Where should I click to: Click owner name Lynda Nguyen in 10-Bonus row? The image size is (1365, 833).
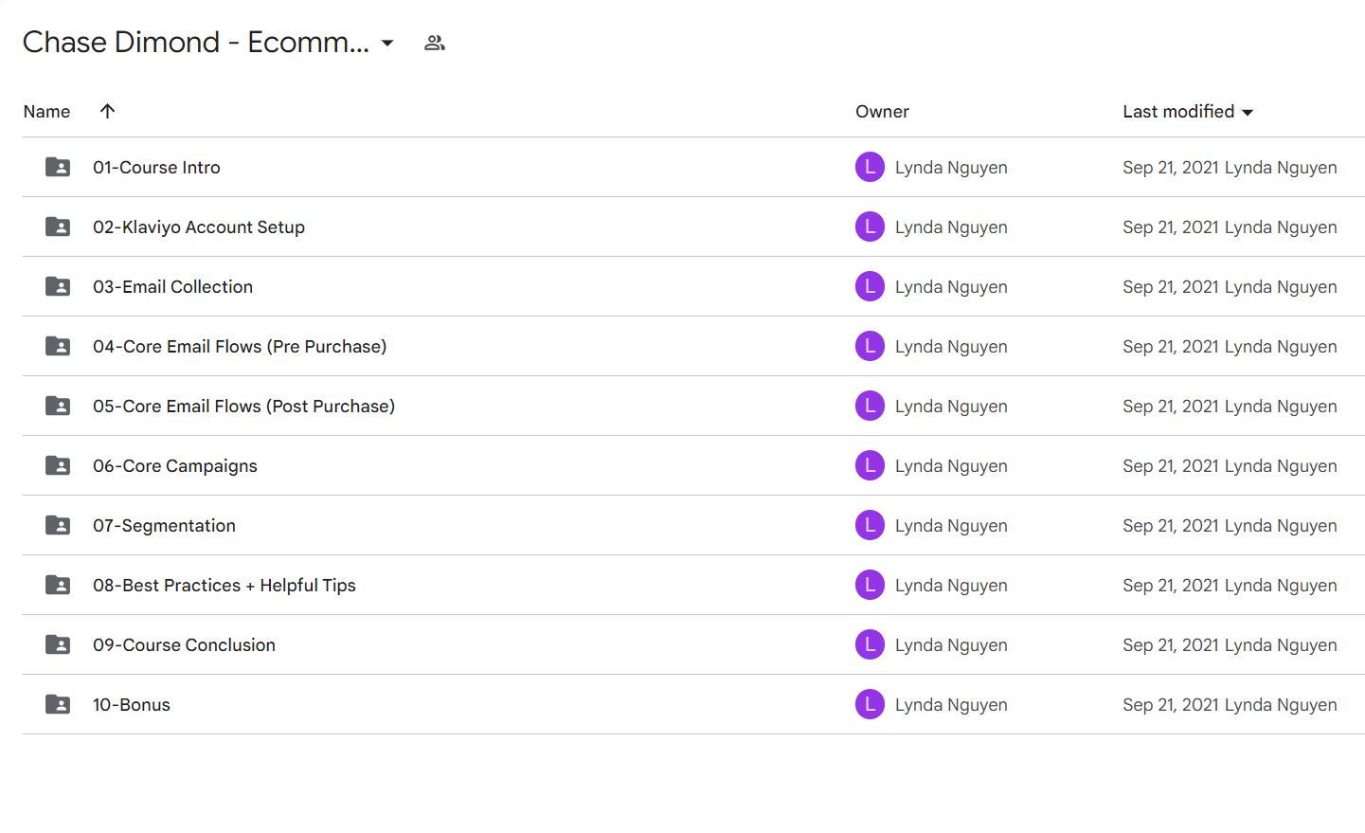[x=951, y=705]
